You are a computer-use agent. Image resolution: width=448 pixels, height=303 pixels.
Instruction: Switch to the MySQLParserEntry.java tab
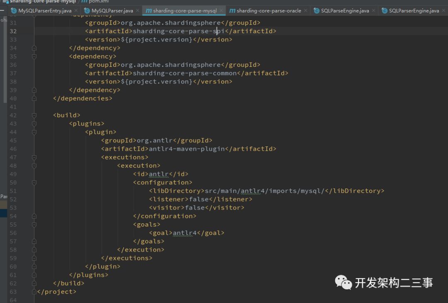tap(45, 11)
